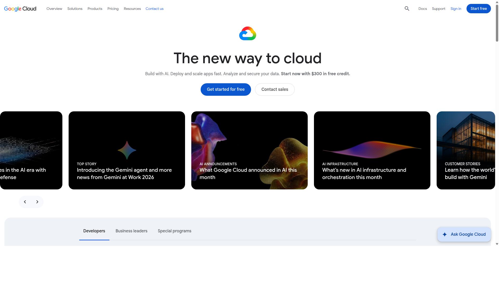499x281 pixels.
Task: Advance carousel with next arrow
Action: click(37, 202)
